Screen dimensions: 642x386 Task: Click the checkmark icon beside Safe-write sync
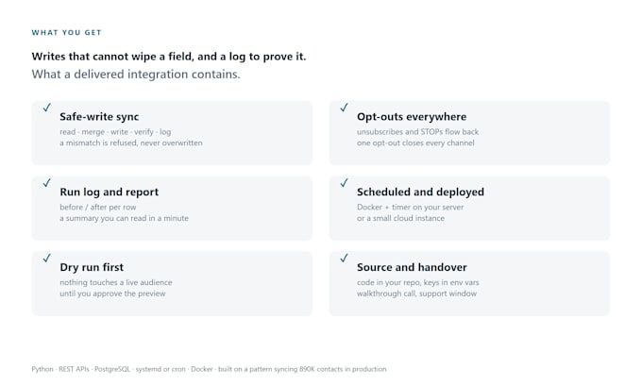click(x=47, y=108)
